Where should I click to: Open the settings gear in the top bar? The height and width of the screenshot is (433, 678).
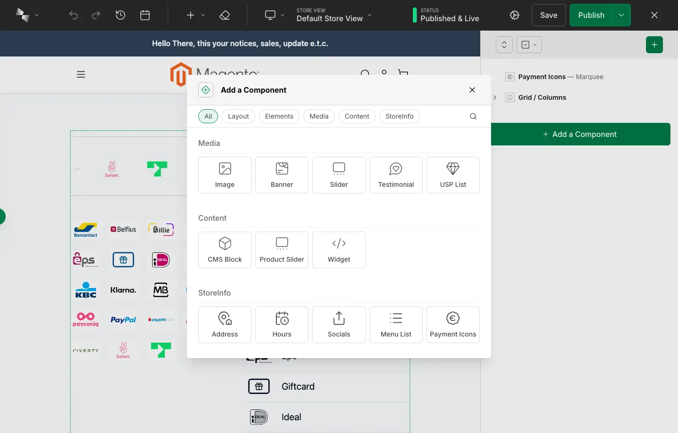514,15
